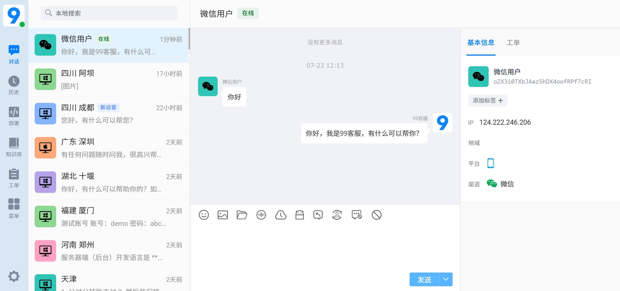Image resolution: width=620 pixels, height=291 pixels.
Task: Click the box-shaped icon in chat toolbar
Action: pyautogui.click(x=300, y=215)
